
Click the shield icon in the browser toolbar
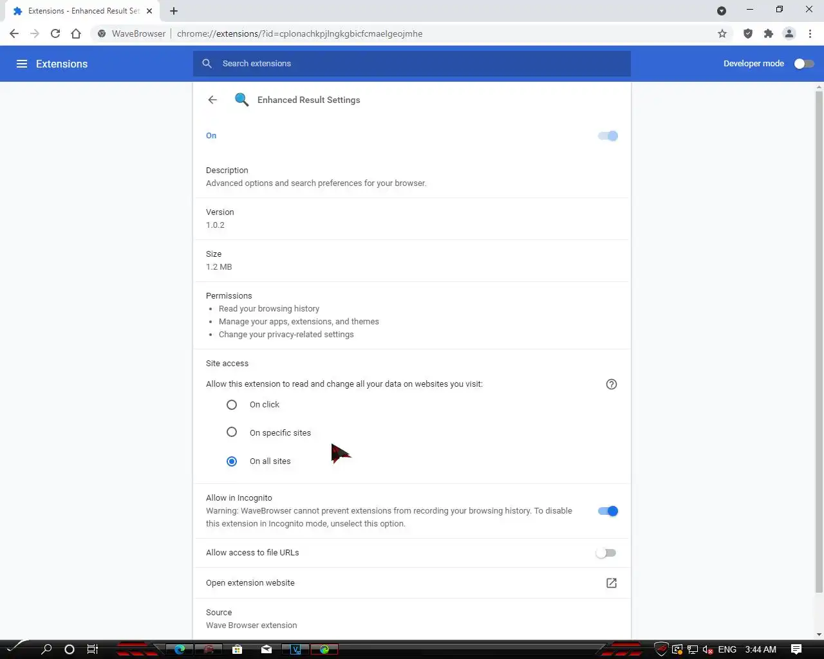pyautogui.click(x=748, y=33)
